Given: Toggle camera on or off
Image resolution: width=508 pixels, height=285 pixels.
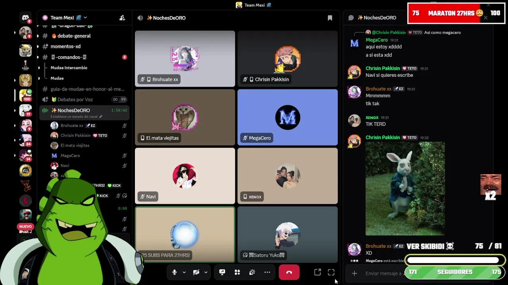Looking at the screenshot, I should point(196,272).
